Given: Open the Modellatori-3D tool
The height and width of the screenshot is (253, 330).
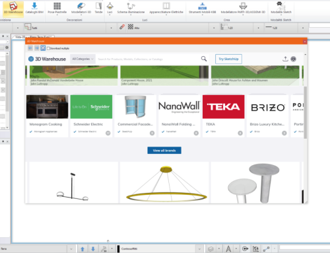Looking at the screenshot, I should tap(81, 8).
